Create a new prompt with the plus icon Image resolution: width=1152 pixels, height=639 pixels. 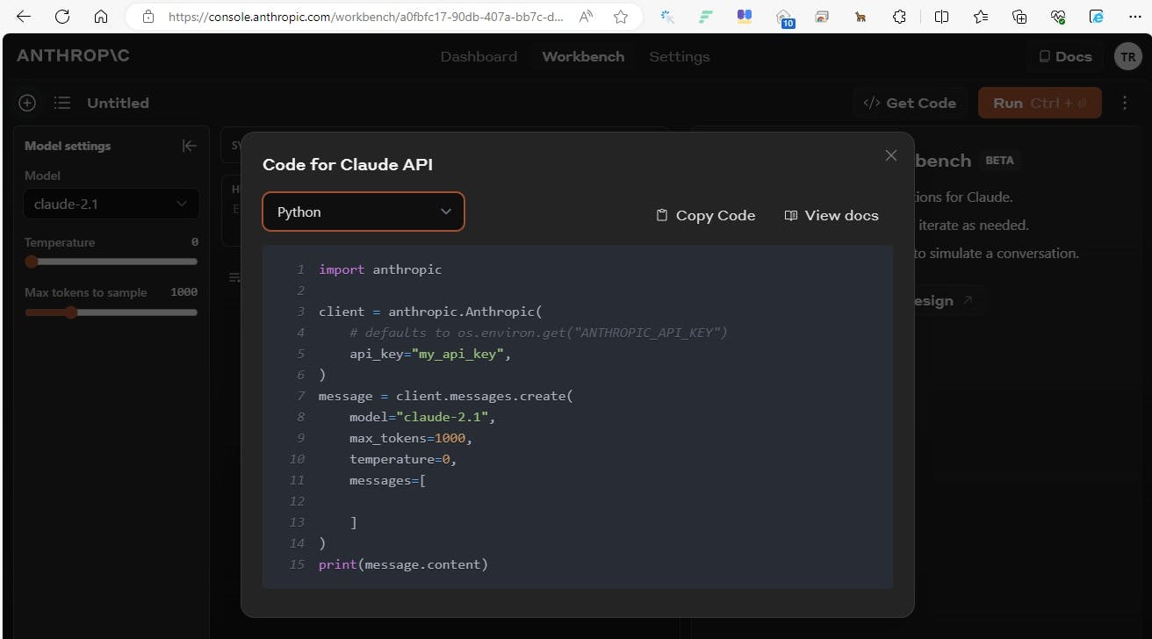tap(27, 103)
